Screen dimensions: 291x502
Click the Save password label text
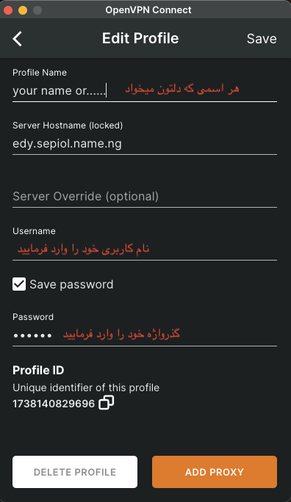71,284
